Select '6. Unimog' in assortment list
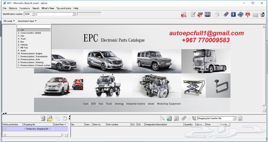This screenshot has height=142, width=268. click(x=34, y=45)
